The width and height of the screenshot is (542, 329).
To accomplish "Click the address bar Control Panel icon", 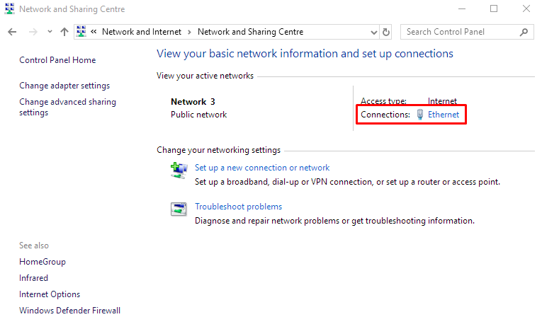I will click(x=81, y=32).
